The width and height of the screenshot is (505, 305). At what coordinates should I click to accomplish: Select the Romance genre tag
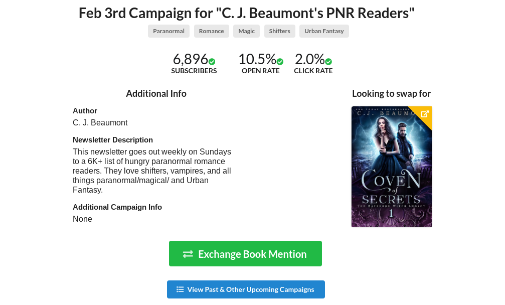point(211,31)
